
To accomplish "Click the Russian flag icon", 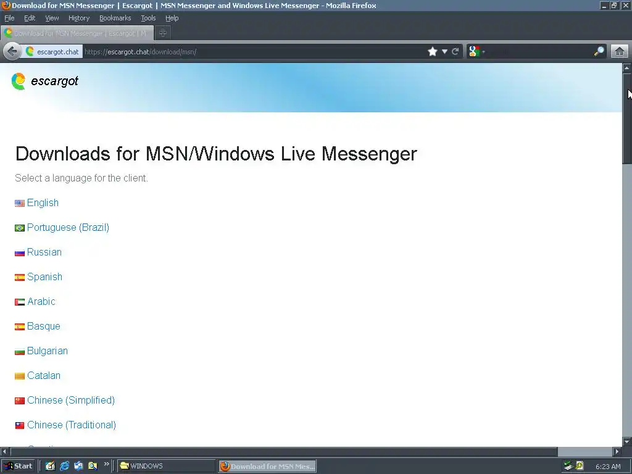I will (x=20, y=253).
